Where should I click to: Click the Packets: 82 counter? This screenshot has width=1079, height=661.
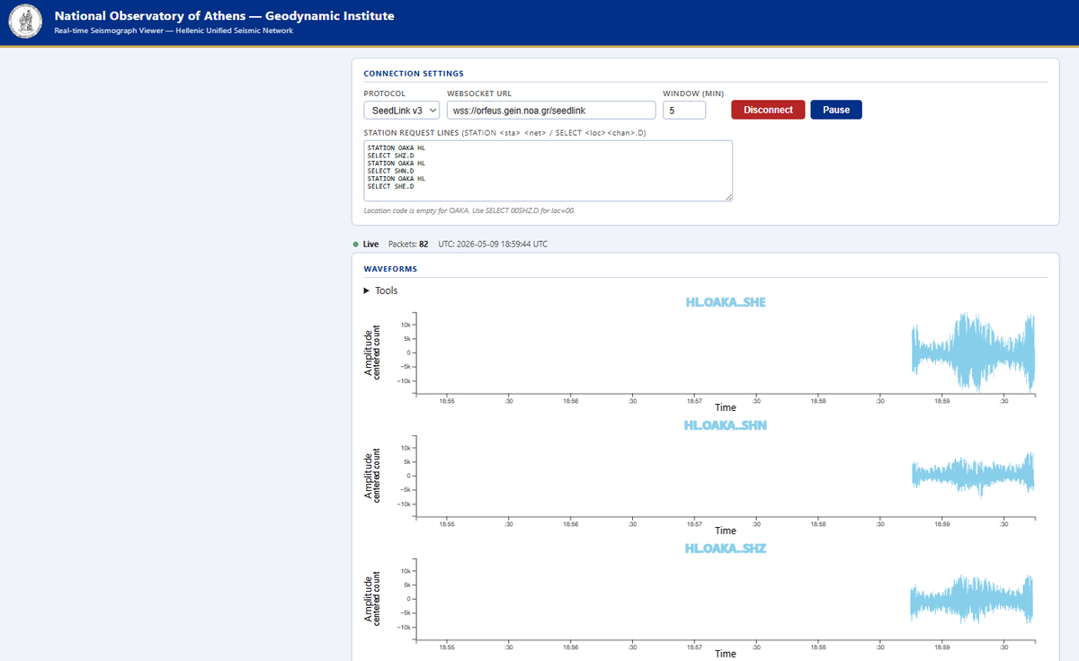(408, 244)
